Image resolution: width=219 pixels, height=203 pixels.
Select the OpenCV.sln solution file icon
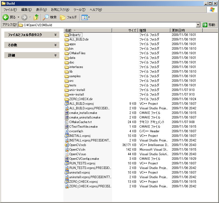(67, 150)
